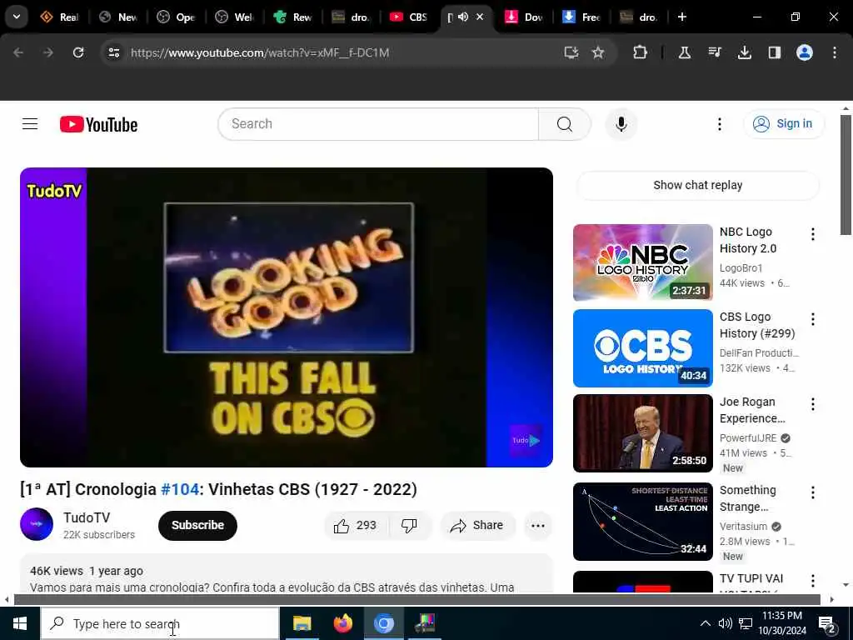Start voice search with microphone icon
Image resolution: width=853 pixels, height=640 pixels.
click(x=621, y=124)
